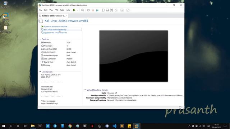Click the NAT network adapter value
This screenshot has width=230, height=129.
pos(68,56)
